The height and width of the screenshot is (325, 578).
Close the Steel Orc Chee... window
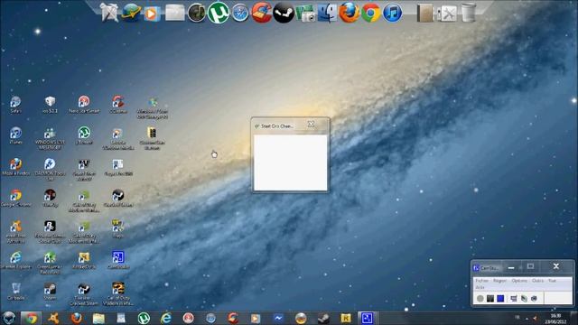tap(311, 125)
